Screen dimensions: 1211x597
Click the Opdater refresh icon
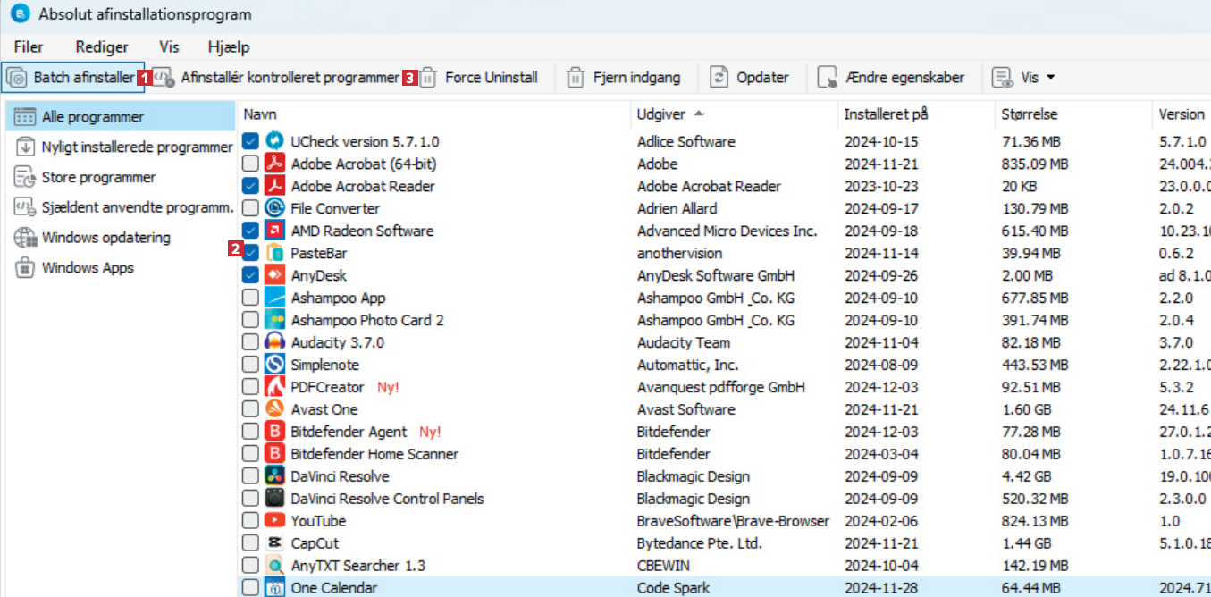click(719, 78)
